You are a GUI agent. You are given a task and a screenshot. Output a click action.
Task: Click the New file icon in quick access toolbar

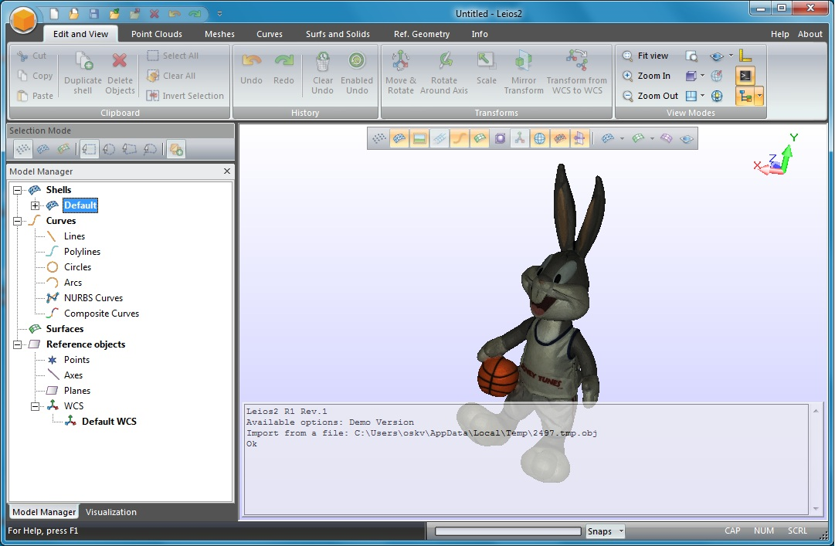pyautogui.click(x=54, y=14)
